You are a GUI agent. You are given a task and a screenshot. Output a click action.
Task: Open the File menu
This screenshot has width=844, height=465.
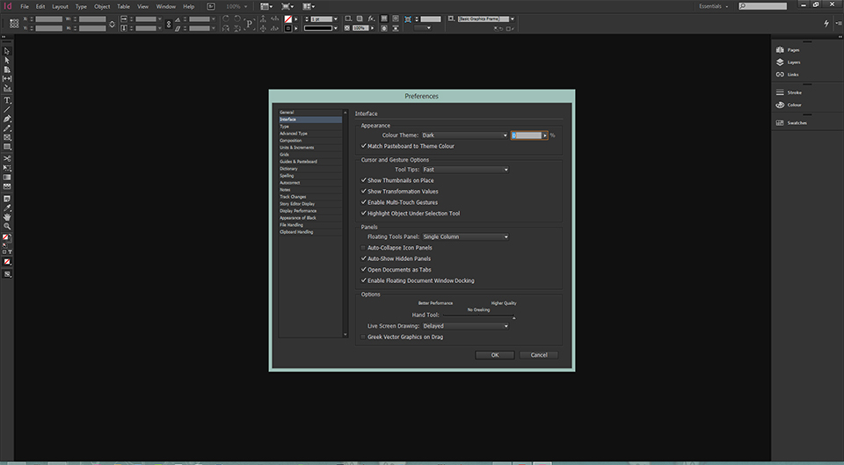[x=25, y=6]
